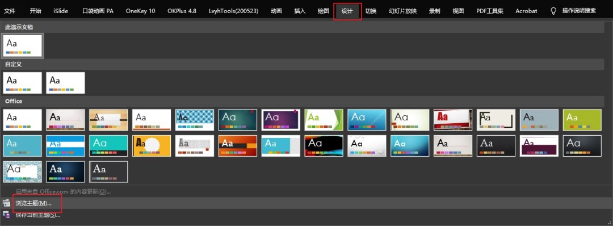
Task: Switch to the 开始 tab
Action: pyautogui.click(x=36, y=11)
